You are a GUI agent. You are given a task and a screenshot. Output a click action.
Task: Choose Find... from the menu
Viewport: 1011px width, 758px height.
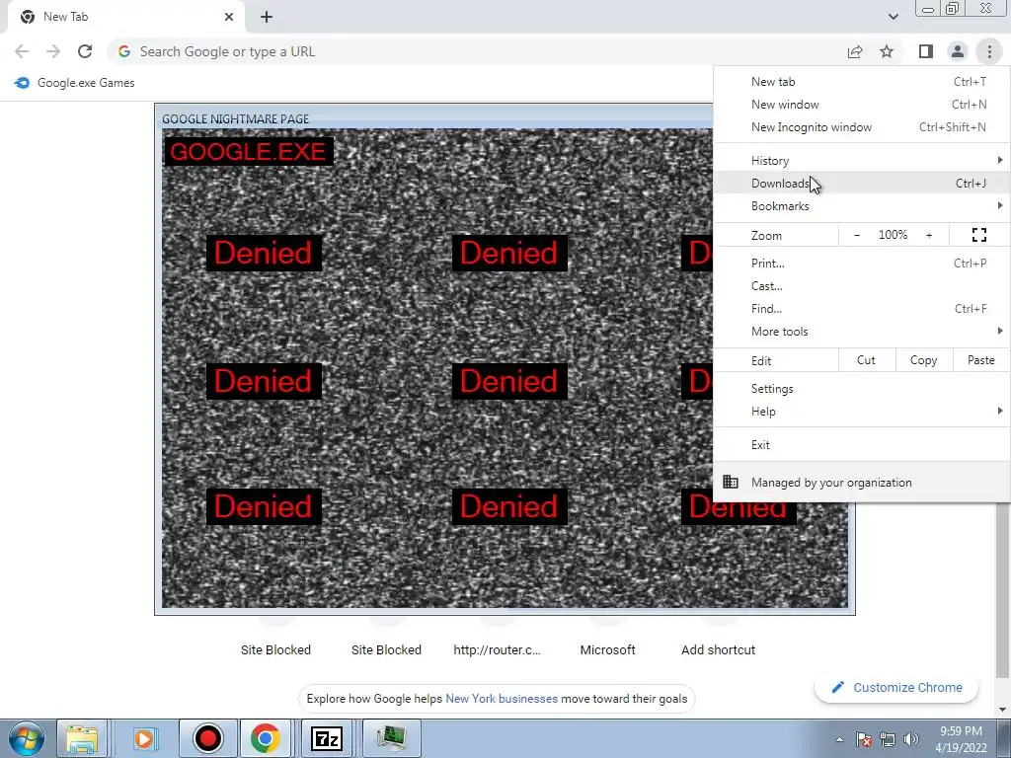pyautogui.click(x=861, y=308)
